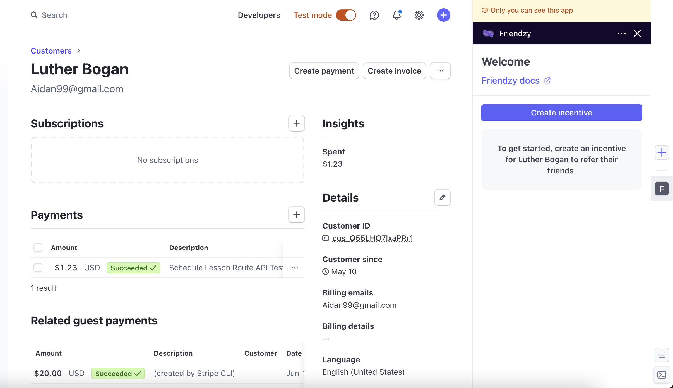Check the $1.23 payment row checkbox
673x388 pixels.
[x=38, y=268]
